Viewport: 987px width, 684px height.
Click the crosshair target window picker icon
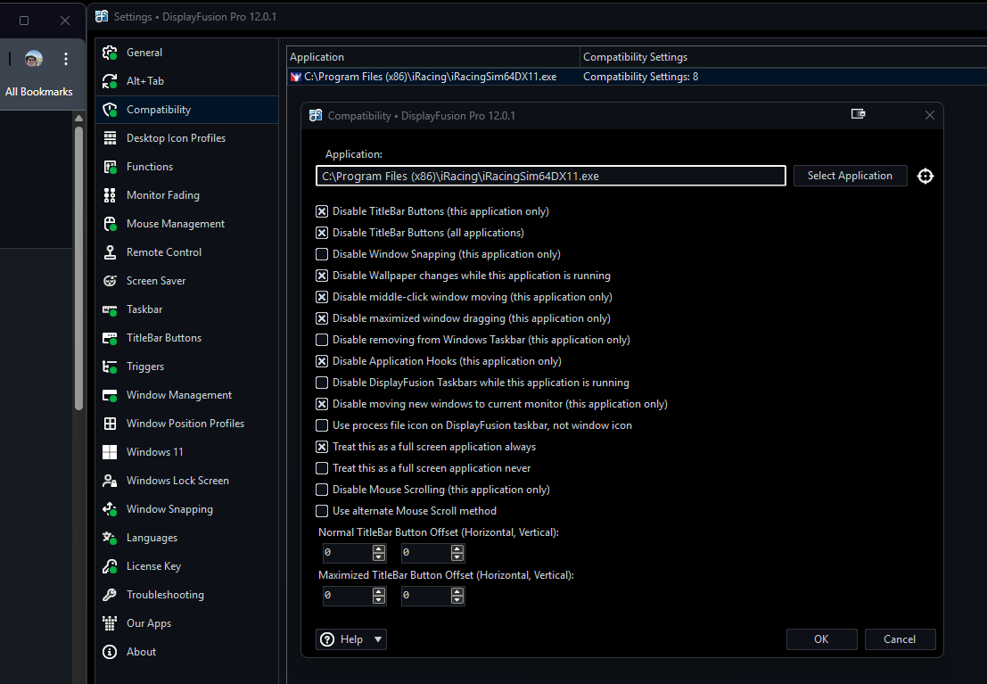coord(925,176)
